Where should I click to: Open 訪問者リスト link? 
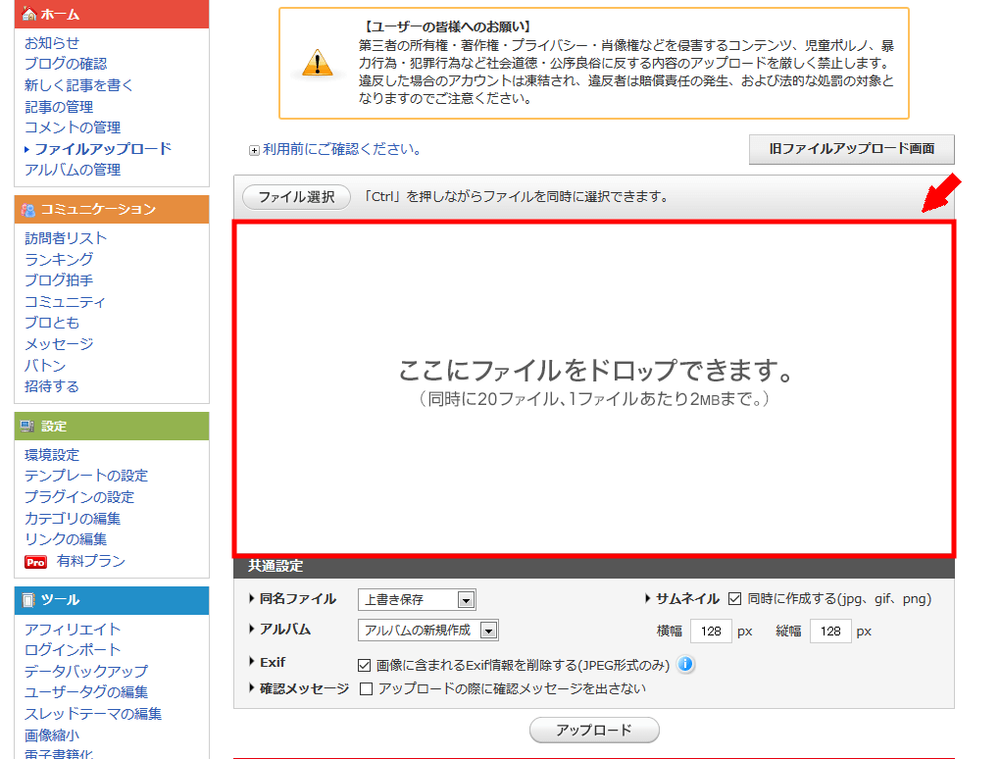(x=66, y=238)
